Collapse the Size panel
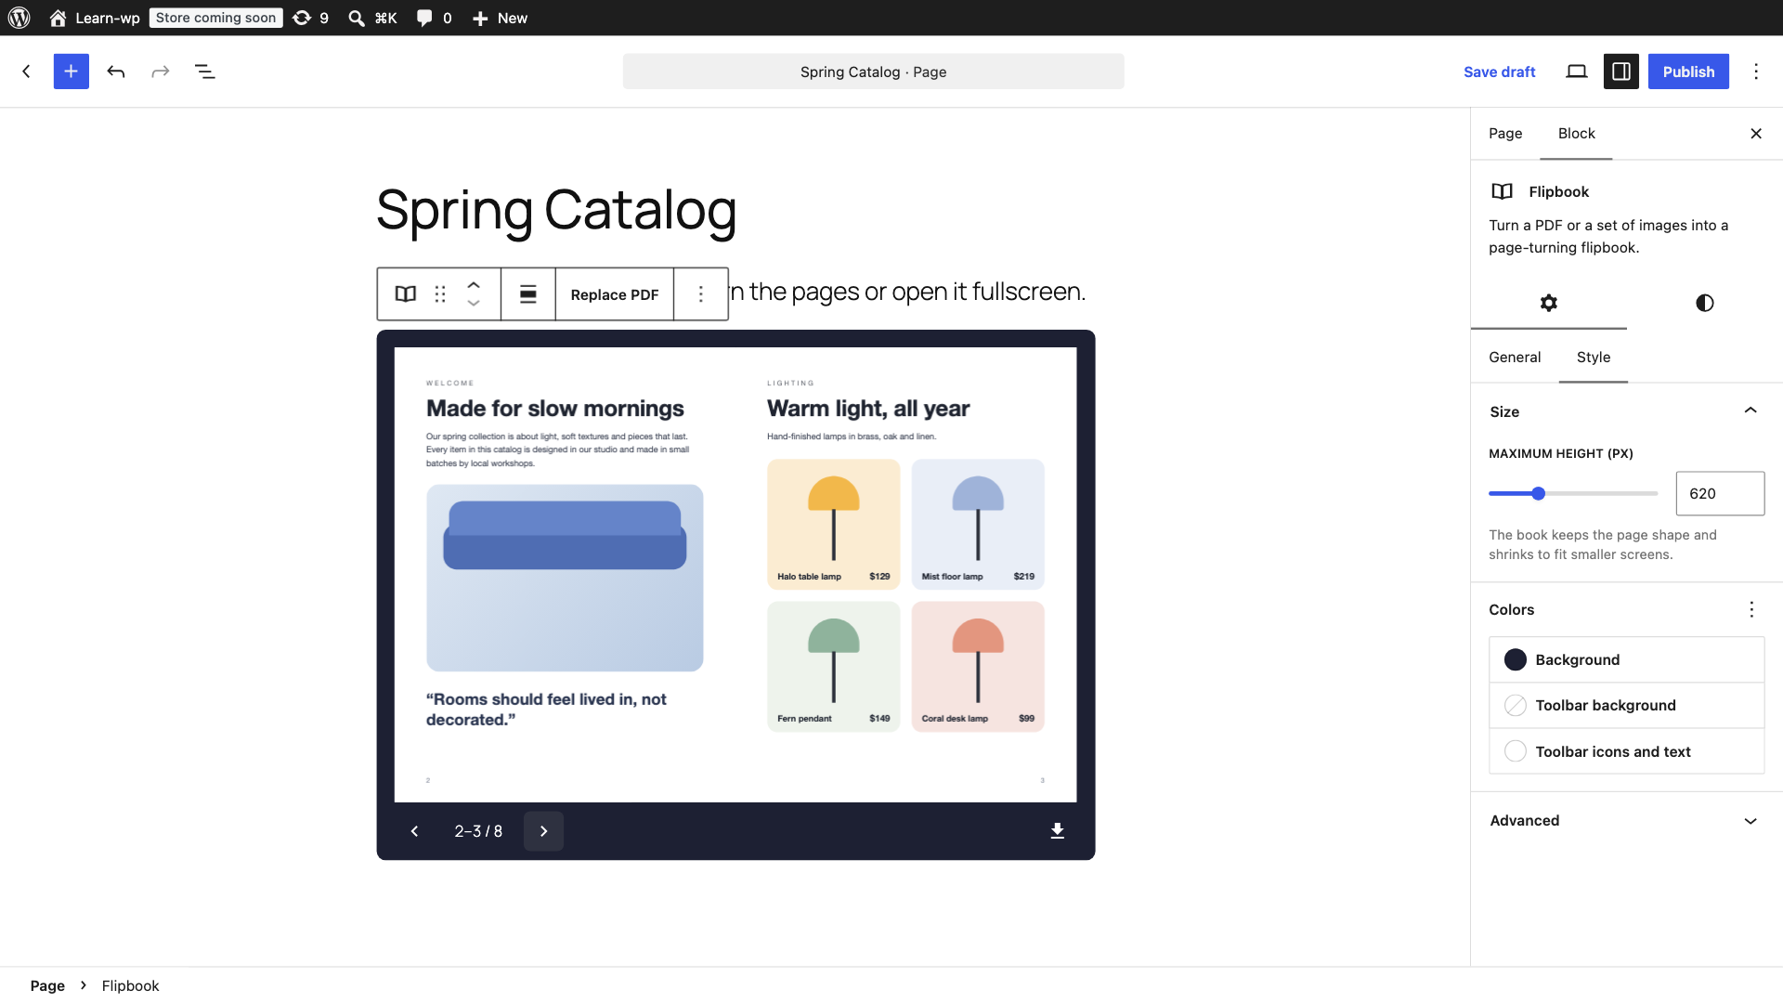 tap(1627, 411)
